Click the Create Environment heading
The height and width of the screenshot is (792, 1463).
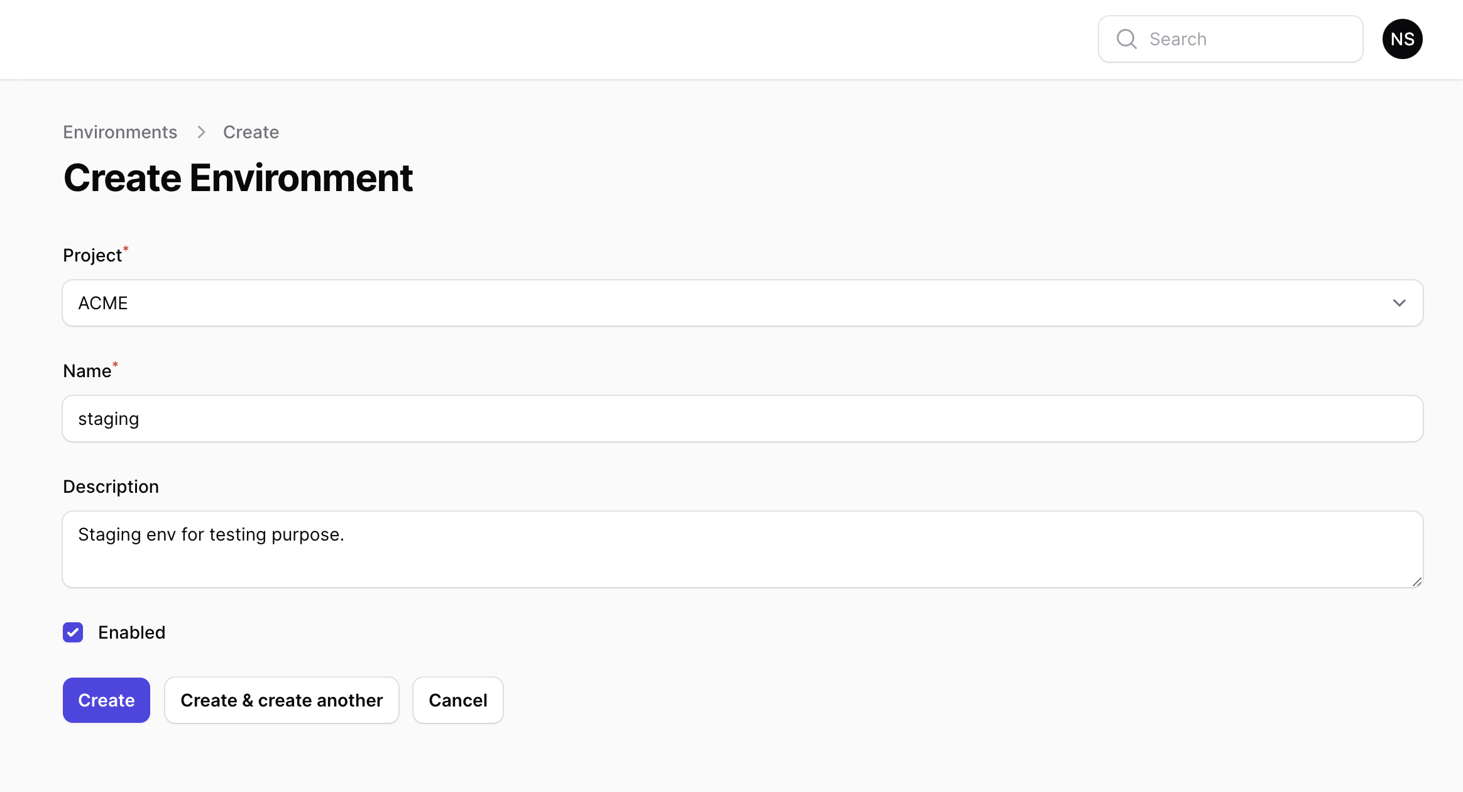tap(238, 178)
